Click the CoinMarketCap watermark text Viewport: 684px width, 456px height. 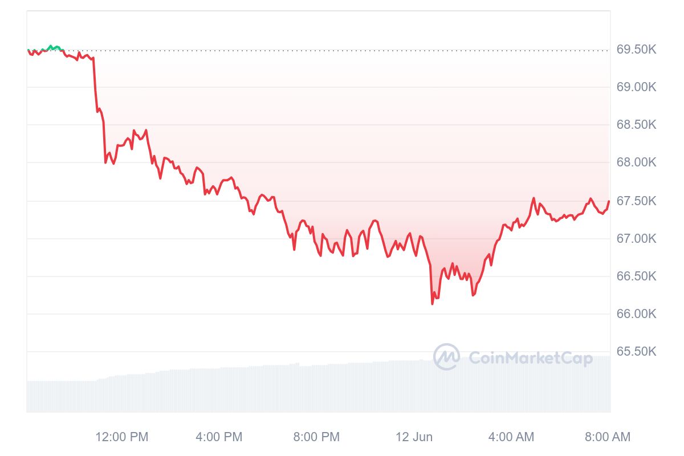530,358
